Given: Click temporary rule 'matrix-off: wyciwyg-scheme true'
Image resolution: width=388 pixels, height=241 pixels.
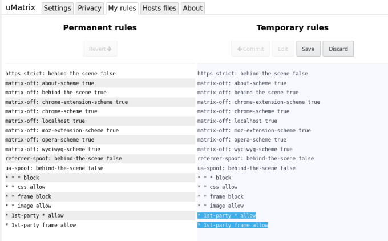Looking at the screenshot, I should 245,150.
